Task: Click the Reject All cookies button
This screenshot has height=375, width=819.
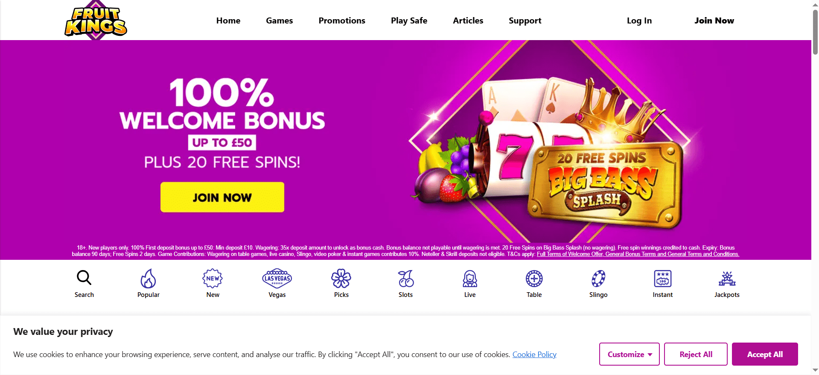Action: (x=696, y=354)
